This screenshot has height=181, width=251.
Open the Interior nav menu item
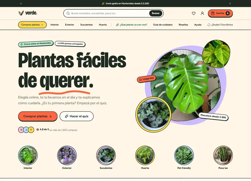pos(55,25)
